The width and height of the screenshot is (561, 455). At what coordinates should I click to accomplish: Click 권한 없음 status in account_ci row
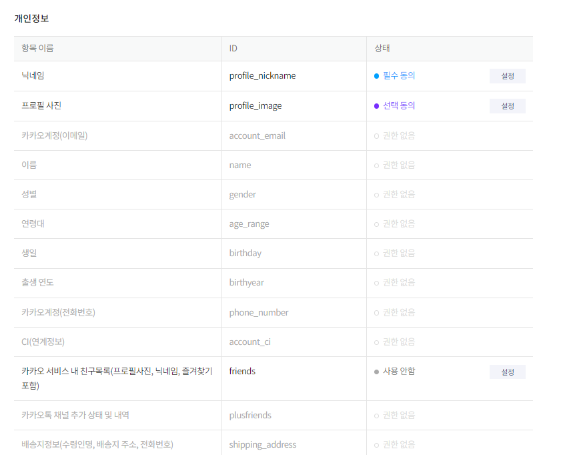click(398, 342)
